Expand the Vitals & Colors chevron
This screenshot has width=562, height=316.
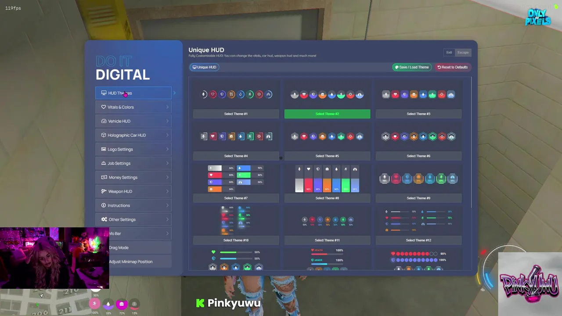167,107
